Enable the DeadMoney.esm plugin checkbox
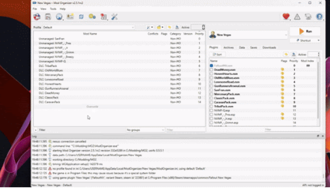The width and height of the screenshot is (330, 188). coord(211,70)
